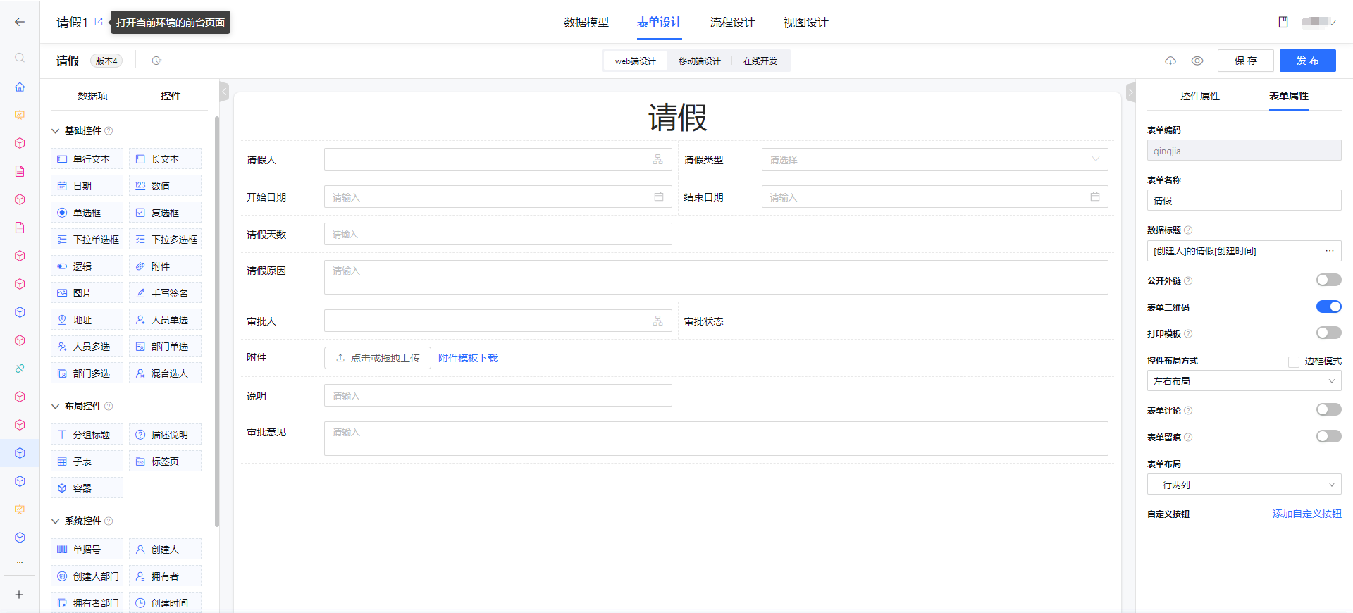Viewport: 1353px width, 613px height.
Task: Click the 保存 button
Action: click(1245, 61)
